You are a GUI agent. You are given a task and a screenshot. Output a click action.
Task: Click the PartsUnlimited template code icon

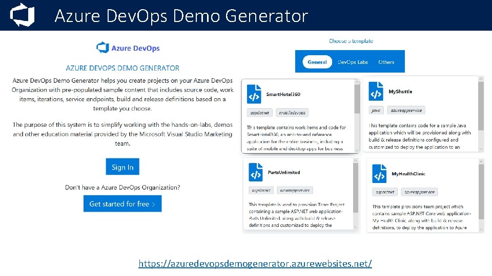coord(255,172)
